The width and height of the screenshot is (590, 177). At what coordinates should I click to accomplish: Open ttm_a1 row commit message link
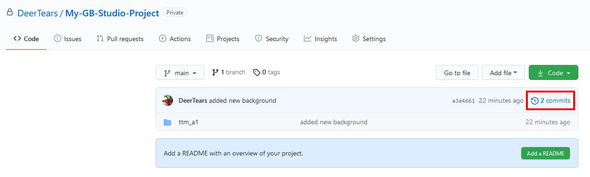(x=334, y=122)
